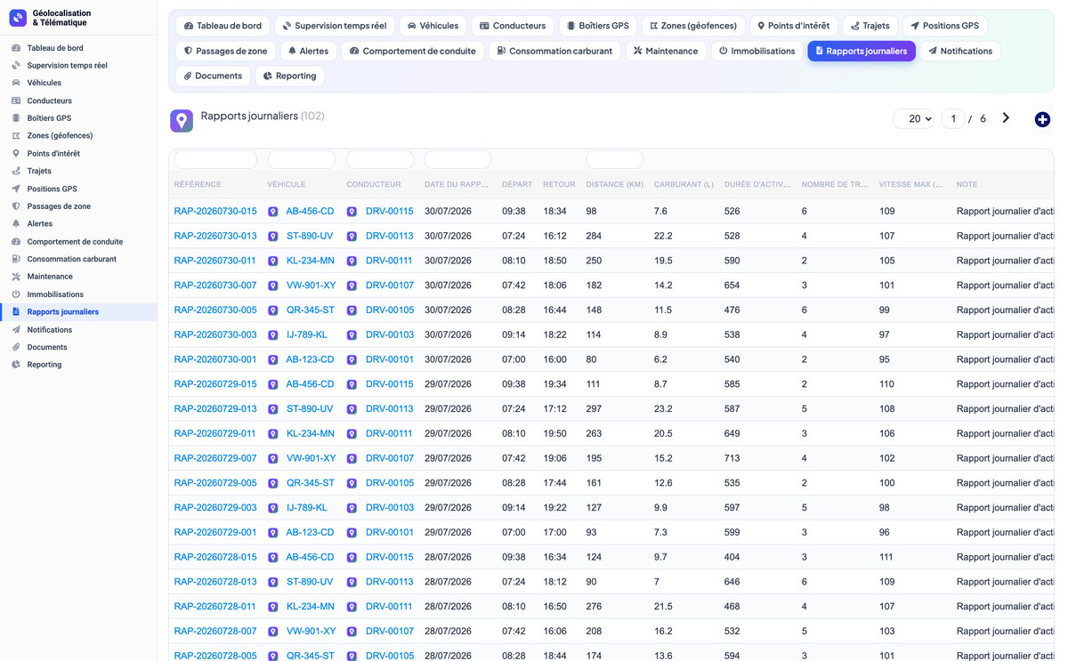
Task: Click the Conducteur filter input field
Action: tap(380, 159)
